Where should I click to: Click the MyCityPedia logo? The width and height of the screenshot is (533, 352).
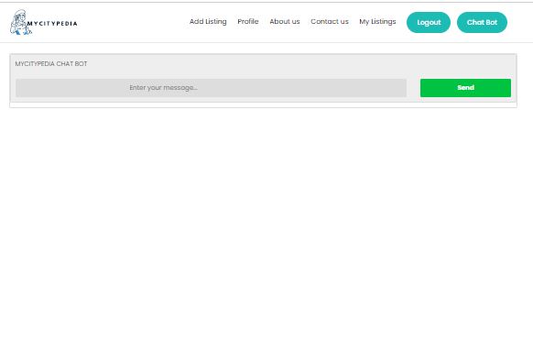click(44, 22)
